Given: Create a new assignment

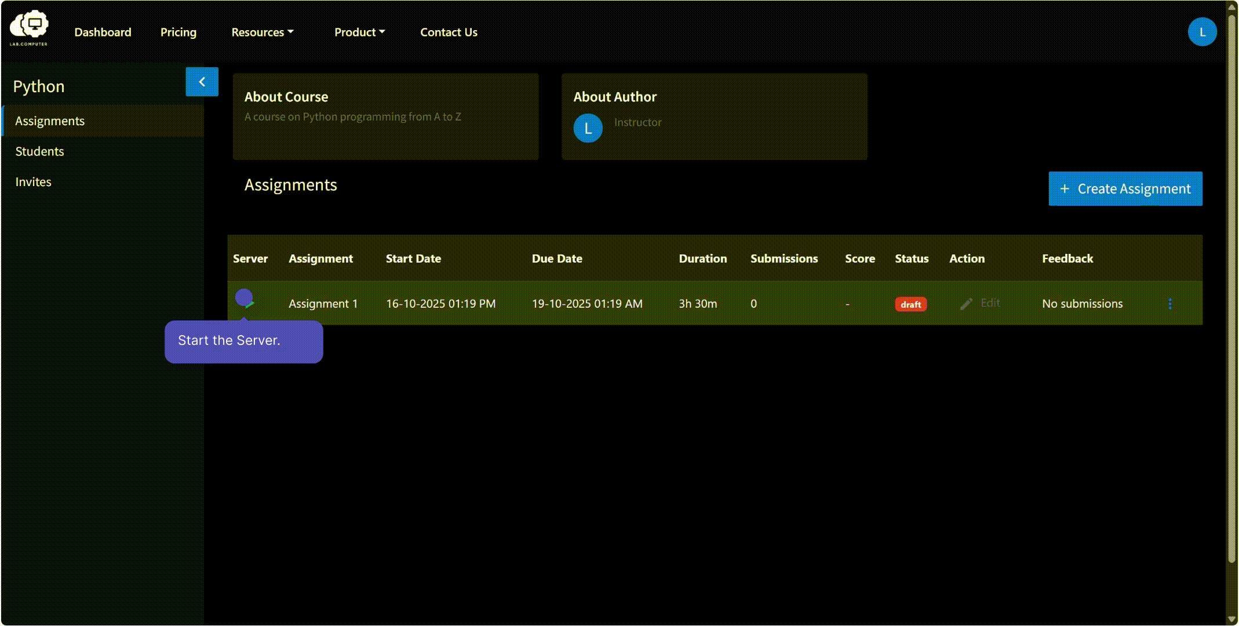Looking at the screenshot, I should point(1125,188).
